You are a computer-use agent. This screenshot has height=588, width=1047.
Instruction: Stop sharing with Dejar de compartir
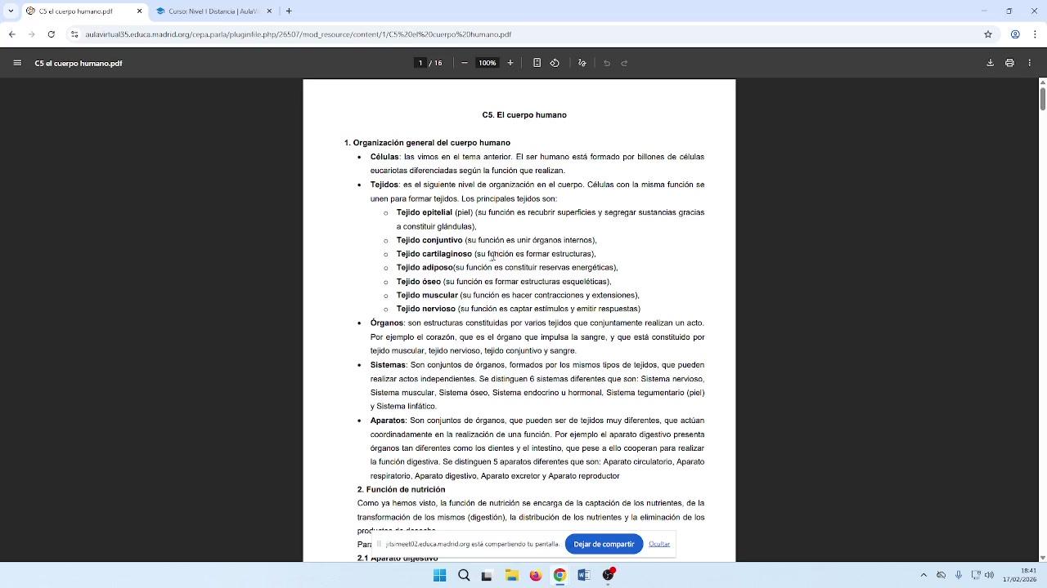tap(604, 544)
